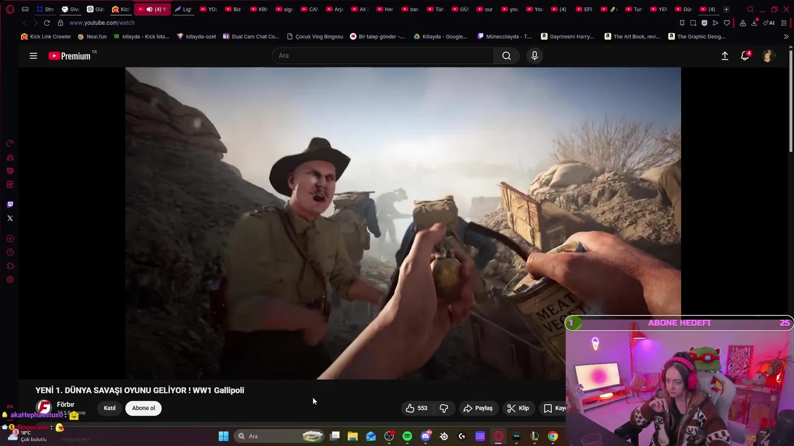Open site lock info in address bar

60,23
